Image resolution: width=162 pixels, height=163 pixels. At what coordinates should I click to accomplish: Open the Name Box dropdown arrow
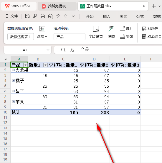(x=48, y=50)
